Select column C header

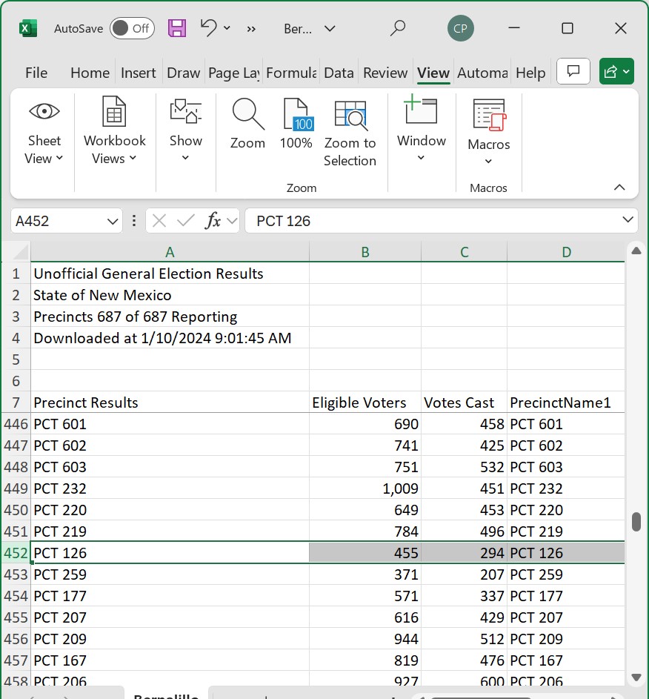pos(464,252)
